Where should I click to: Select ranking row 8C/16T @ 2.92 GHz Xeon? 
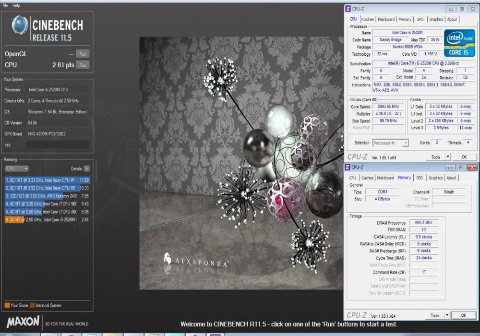[x=48, y=188]
